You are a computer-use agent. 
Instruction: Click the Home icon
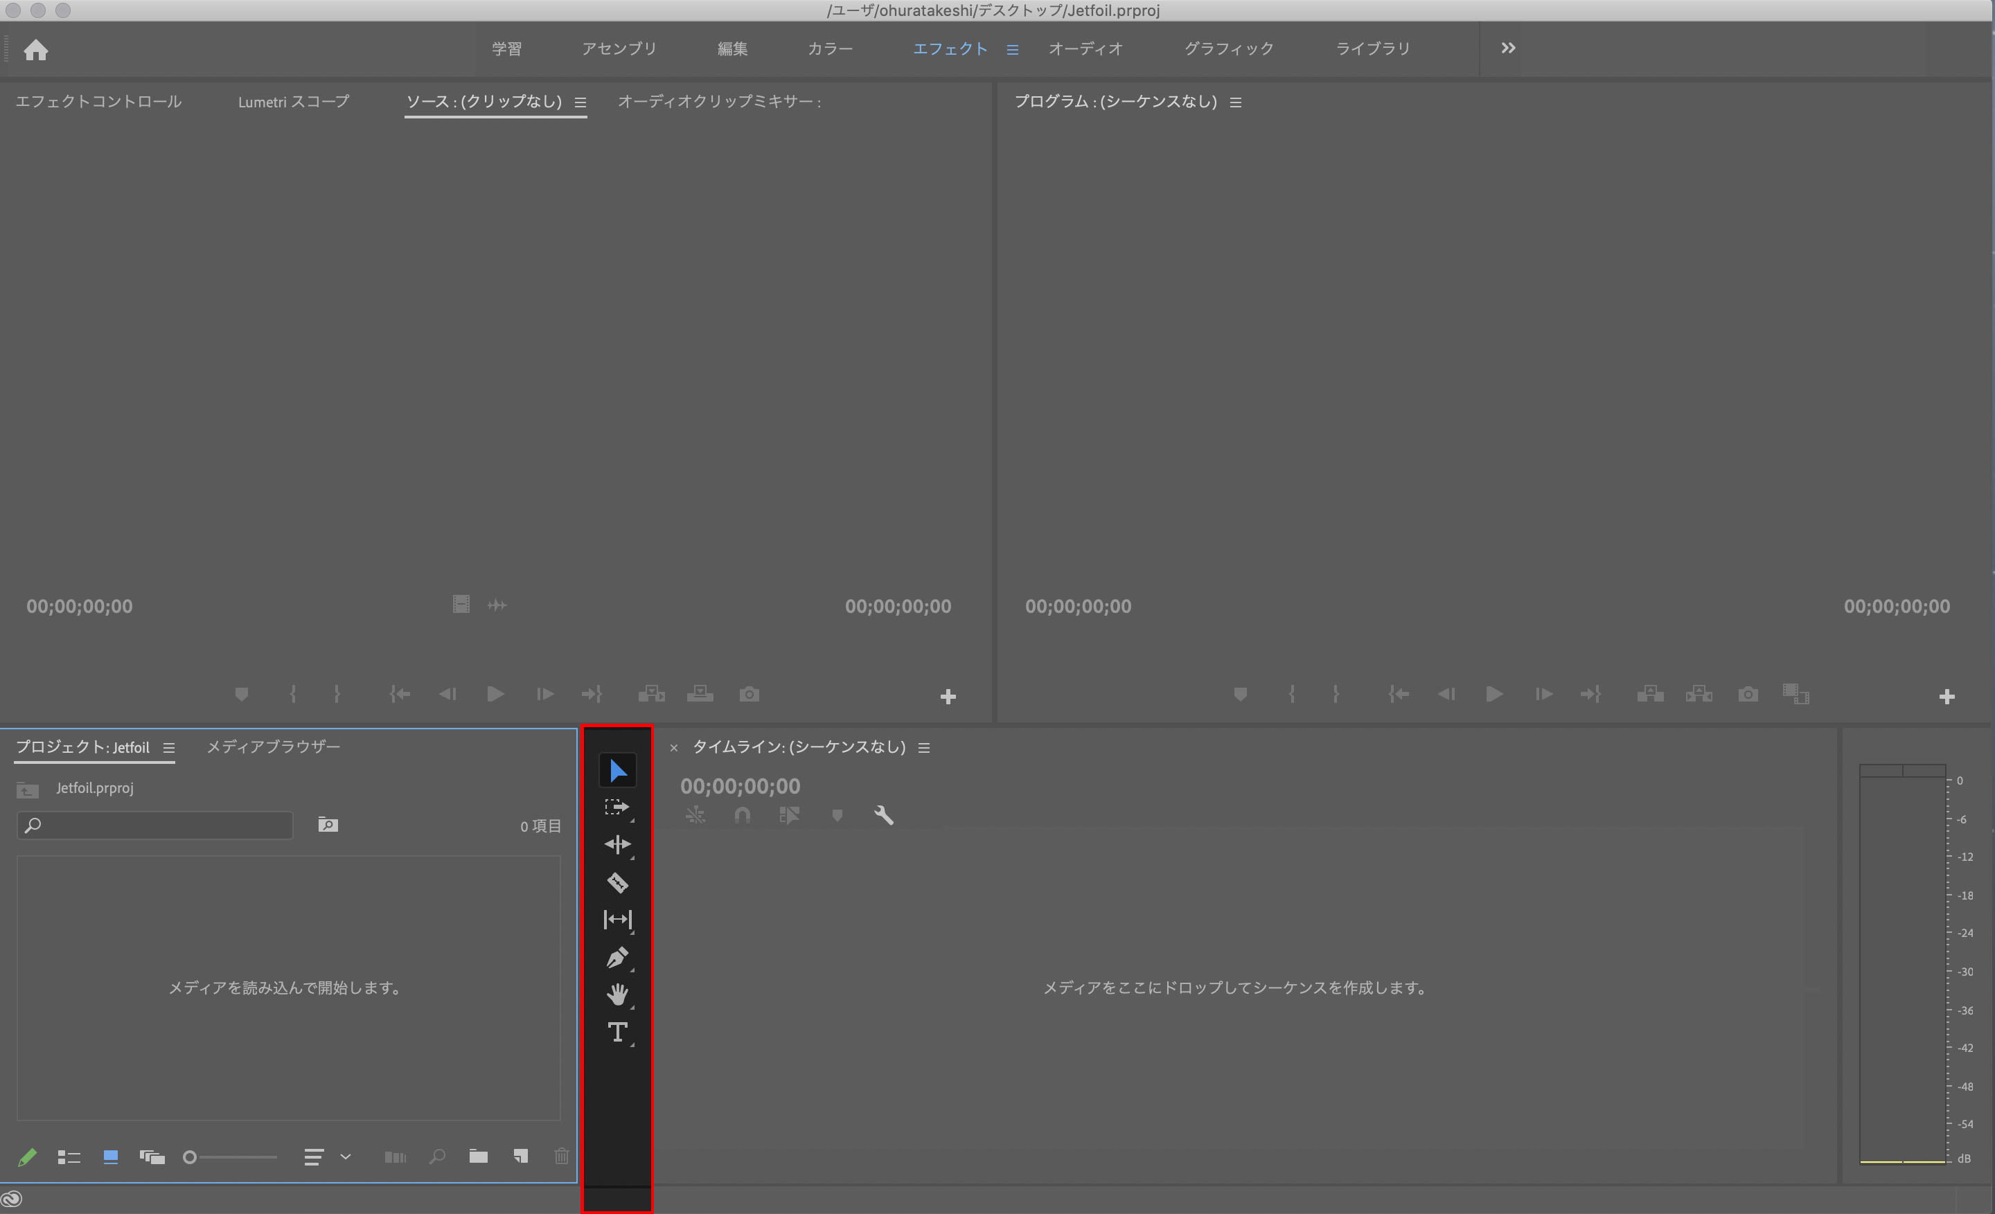(35, 50)
